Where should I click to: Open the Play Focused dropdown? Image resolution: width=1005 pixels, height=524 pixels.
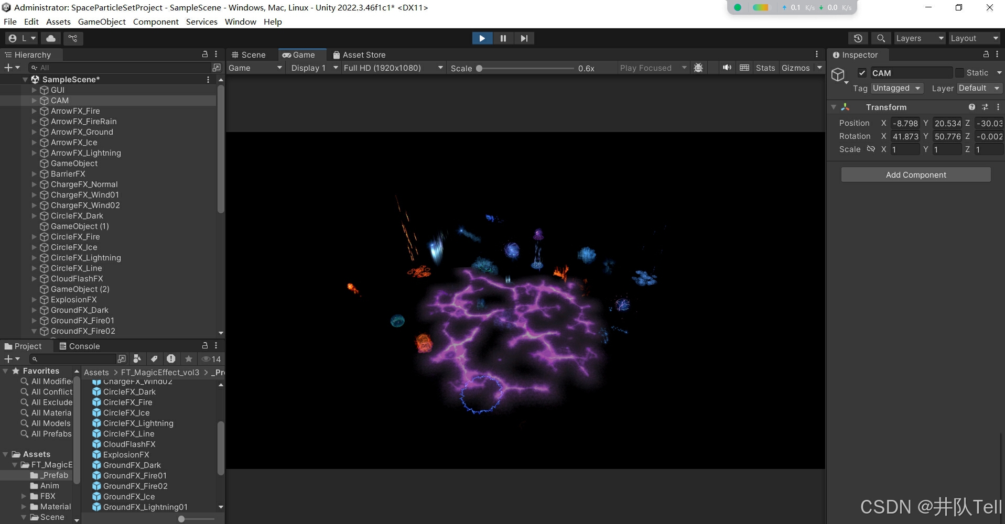click(653, 68)
